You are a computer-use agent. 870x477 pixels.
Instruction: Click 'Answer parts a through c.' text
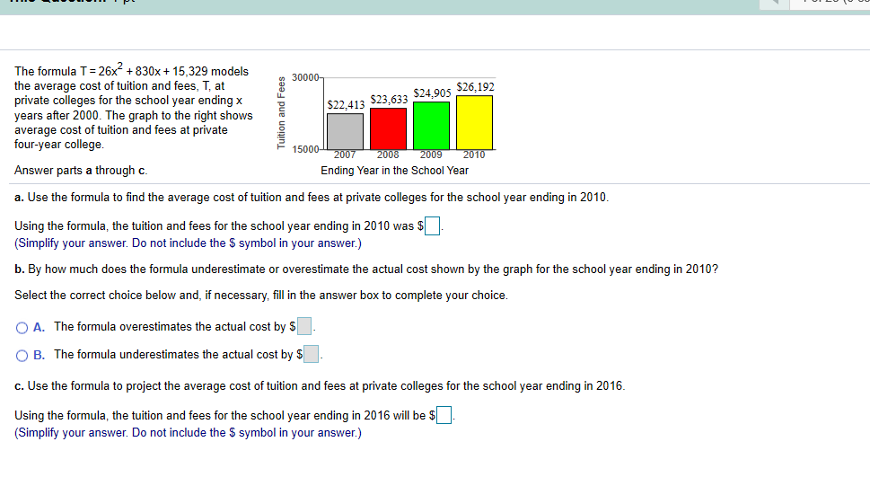pos(81,171)
